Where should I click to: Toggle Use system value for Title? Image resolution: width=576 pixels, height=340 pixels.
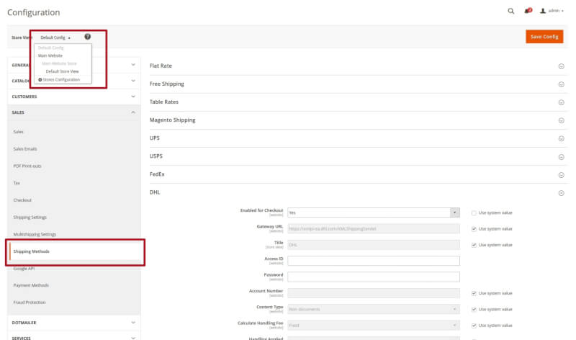point(474,245)
